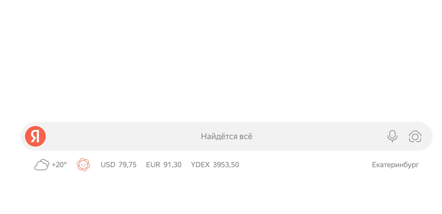Screen dimensions: 442x214
Task: Open the YDEX stock quote
Action: pyautogui.click(x=215, y=165)
